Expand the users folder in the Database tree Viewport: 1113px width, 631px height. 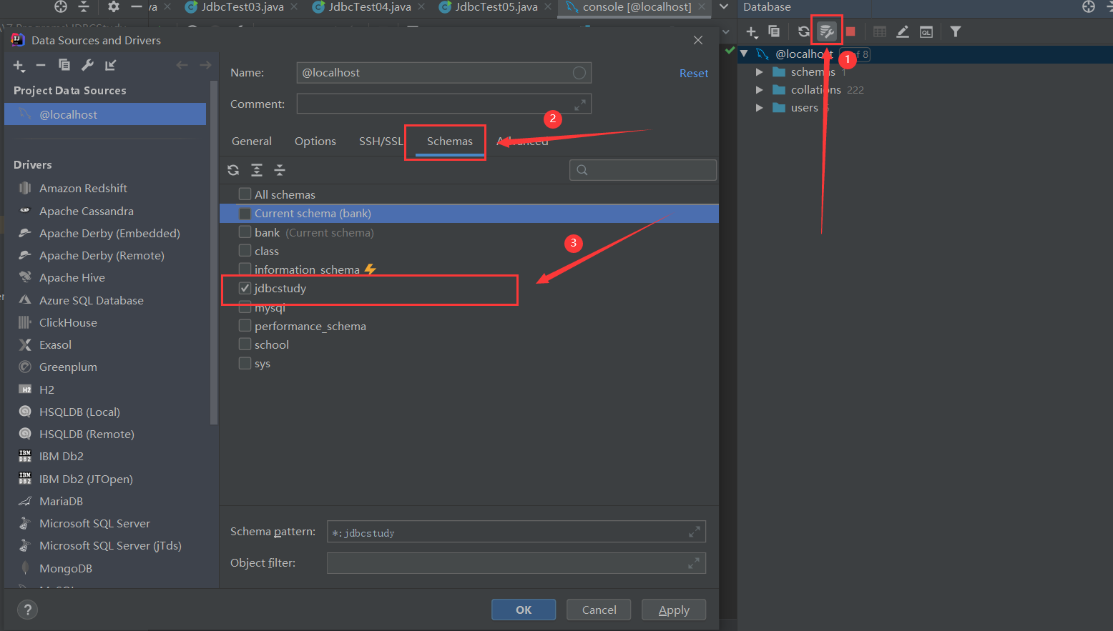click(x=759, y=107)
